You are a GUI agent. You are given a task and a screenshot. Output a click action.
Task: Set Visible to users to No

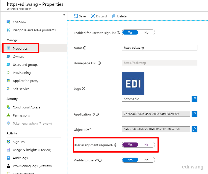click(x=146, y=160)
